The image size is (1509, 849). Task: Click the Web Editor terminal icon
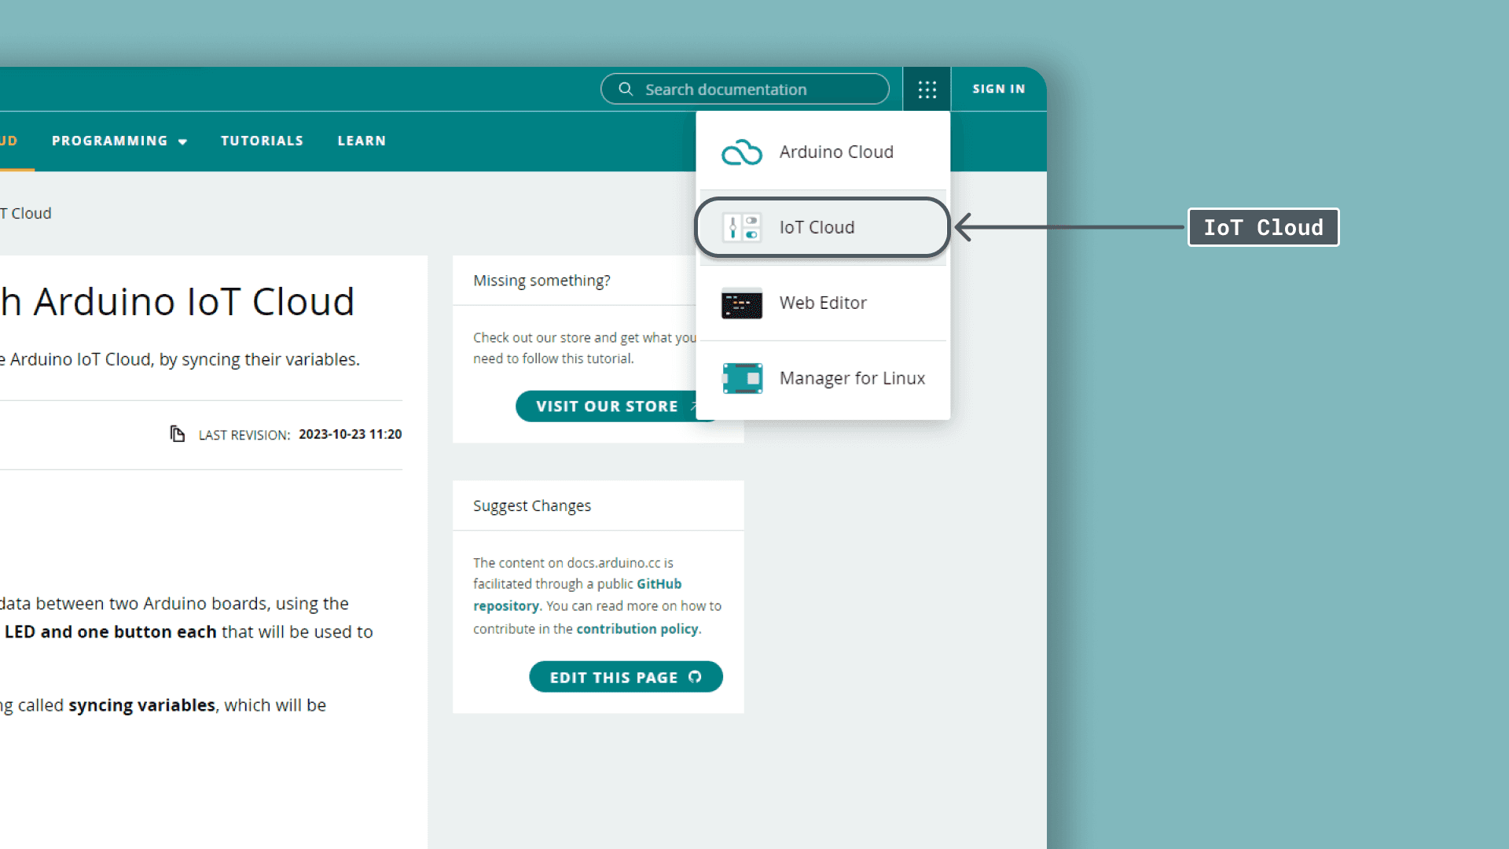[x=741, y=303]
